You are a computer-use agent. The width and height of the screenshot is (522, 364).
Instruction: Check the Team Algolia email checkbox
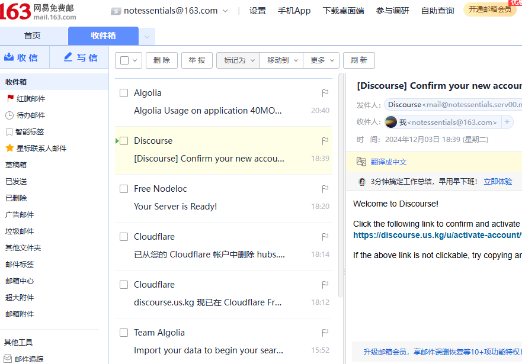(124, 333)
